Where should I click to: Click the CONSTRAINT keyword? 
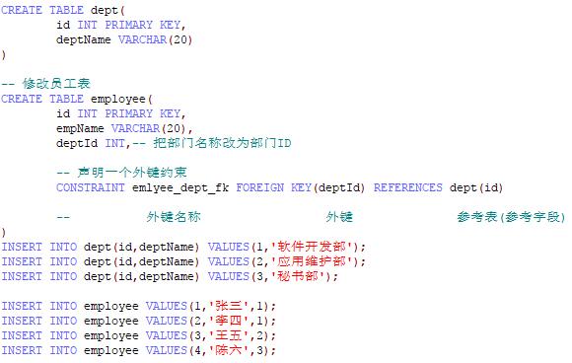point(91,187)
